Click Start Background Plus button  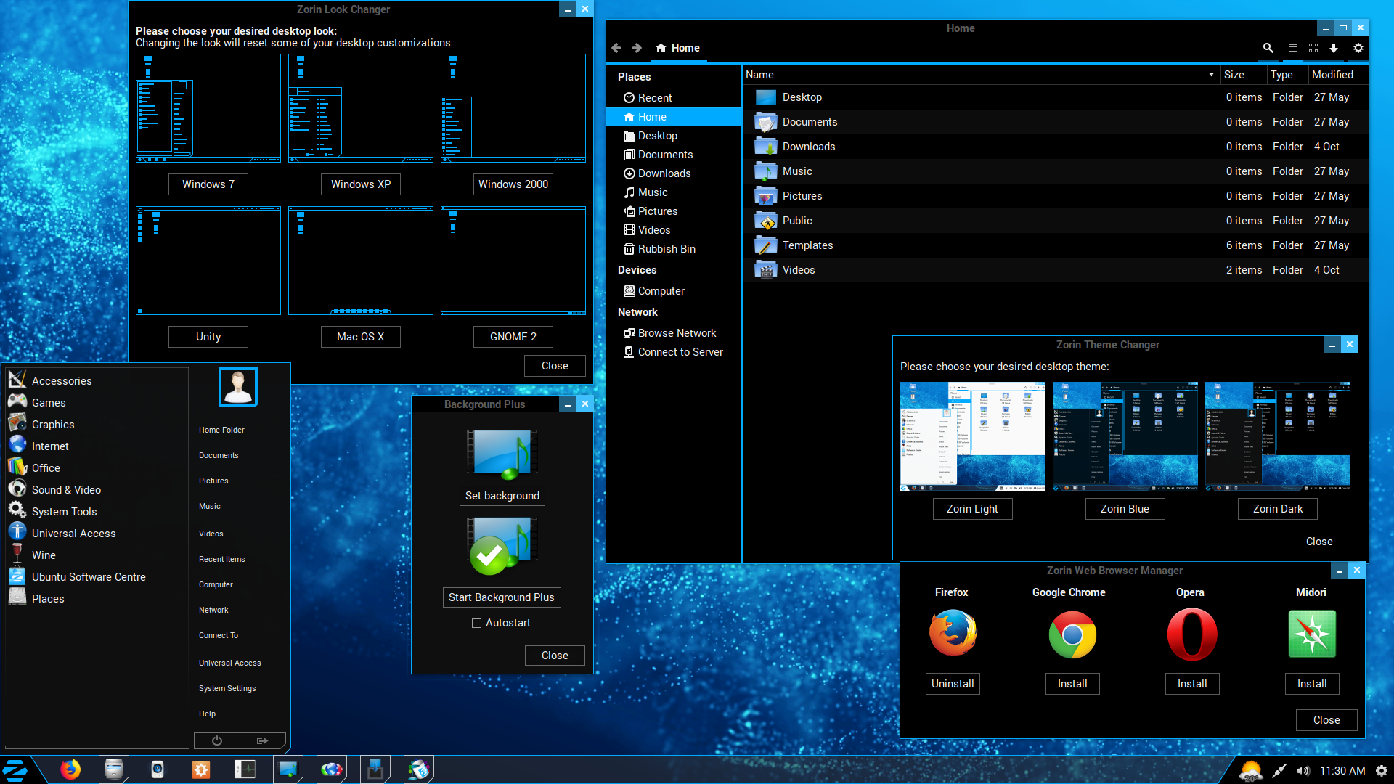[501, 597]
